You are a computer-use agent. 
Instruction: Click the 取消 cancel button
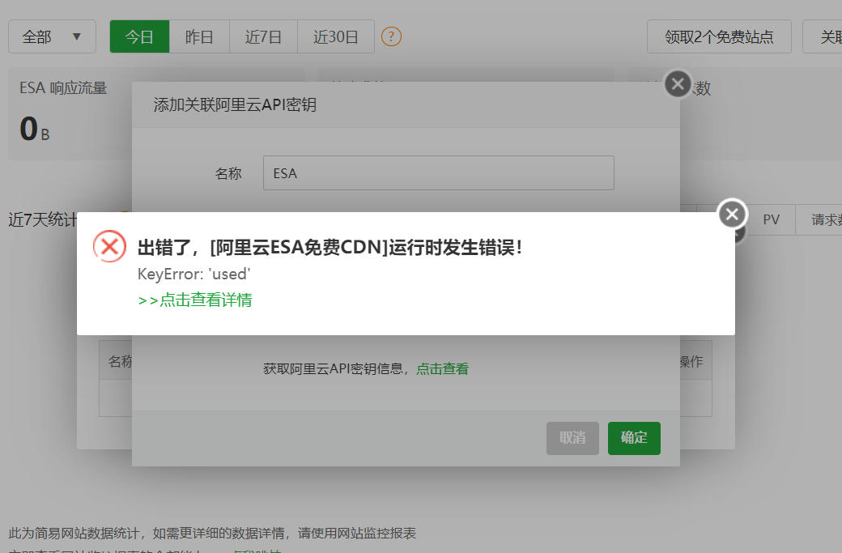click(572, 438)
